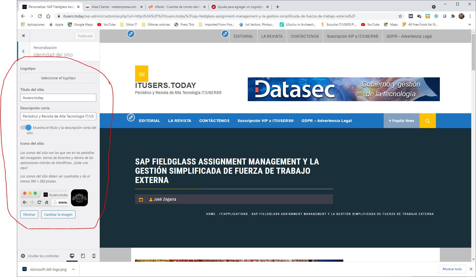This screenshot has height=277, width=476.
Task: Click author José Zegarra link
Action: tap(165, 199)
